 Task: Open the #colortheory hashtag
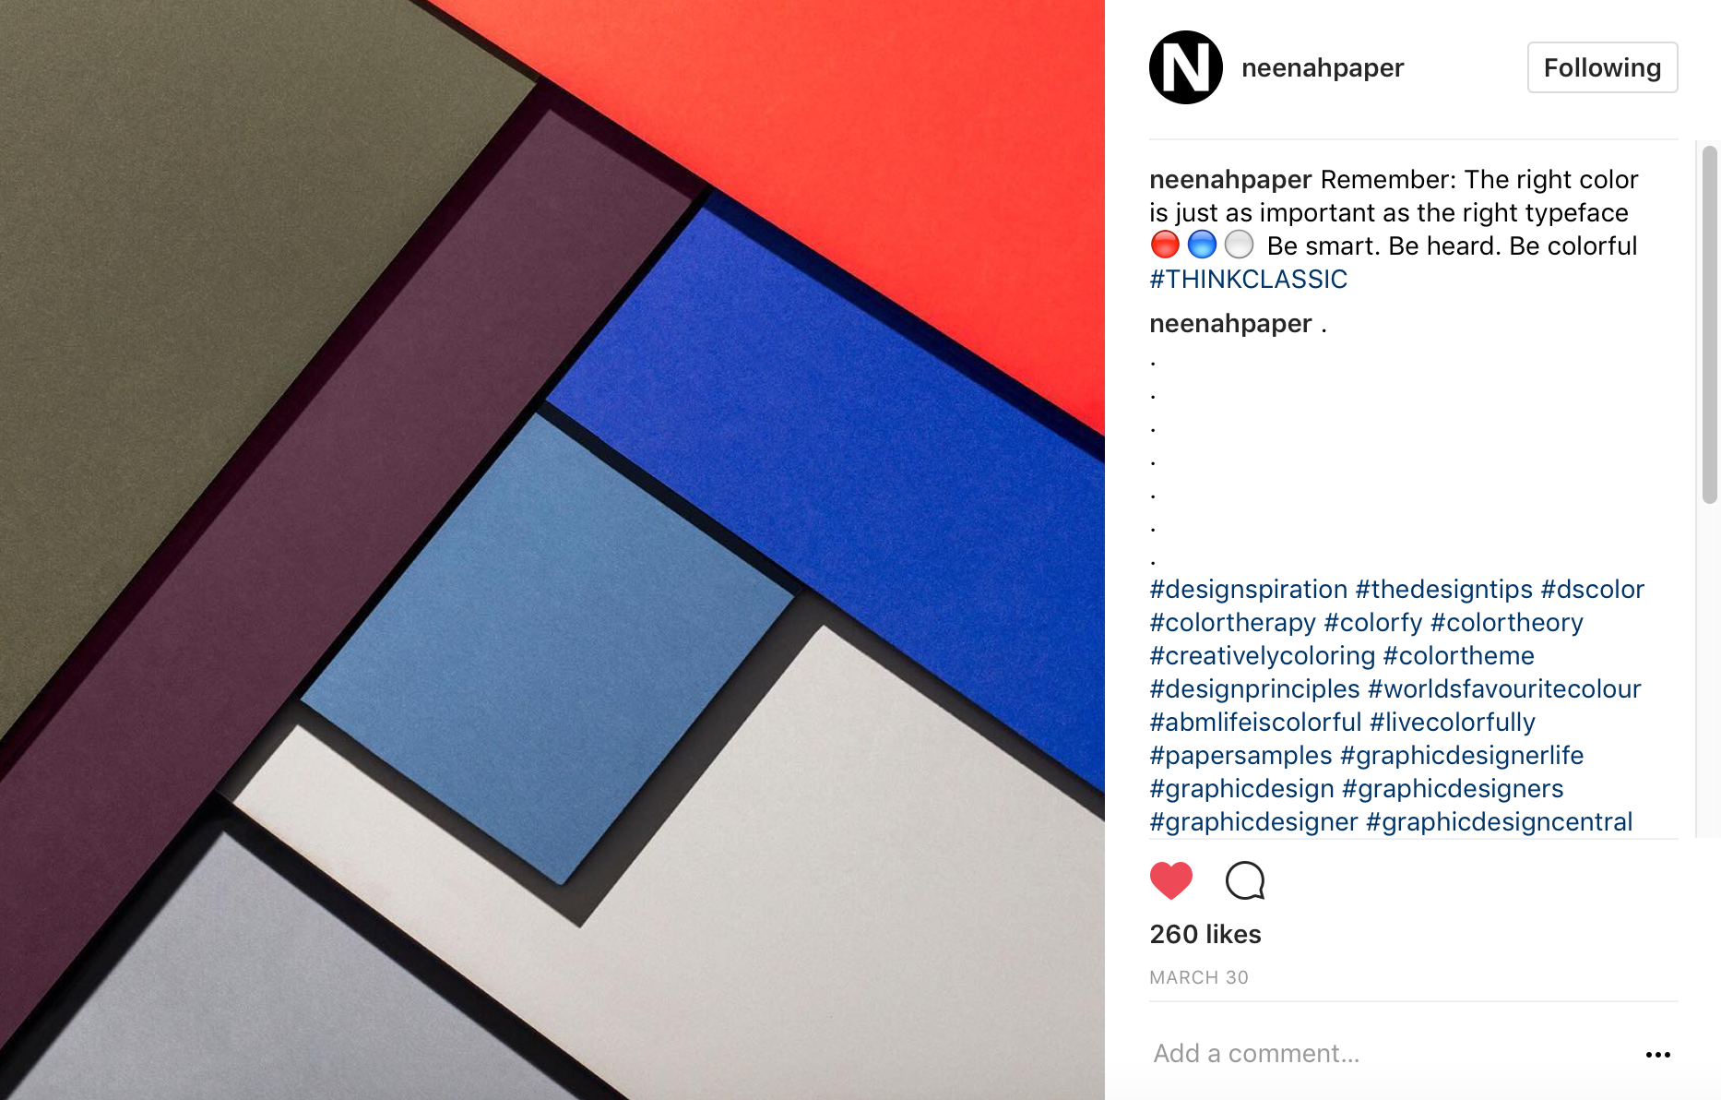(1506, 622)
